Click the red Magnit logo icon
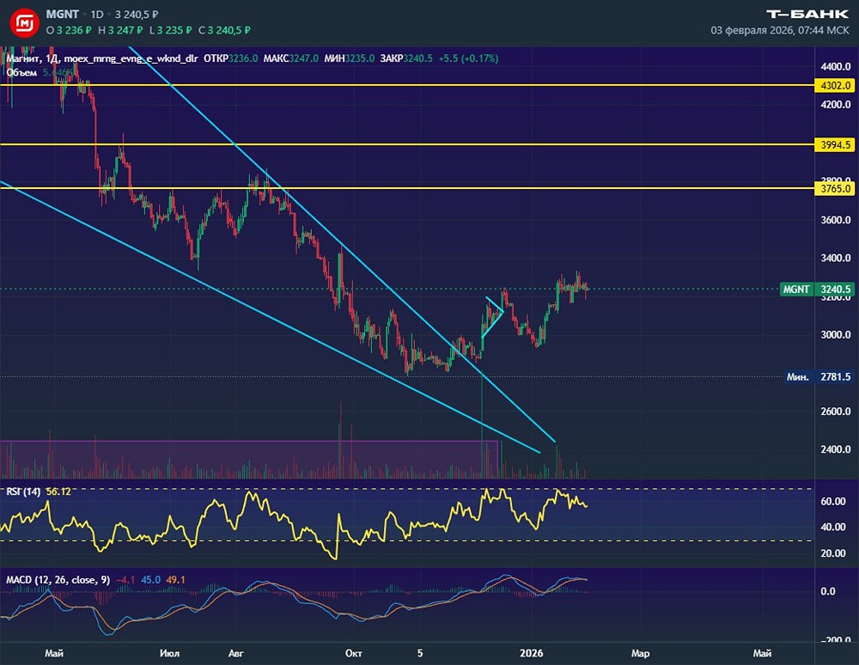The height and width of the screenshot is (665, 859). (x=25, y=23)
